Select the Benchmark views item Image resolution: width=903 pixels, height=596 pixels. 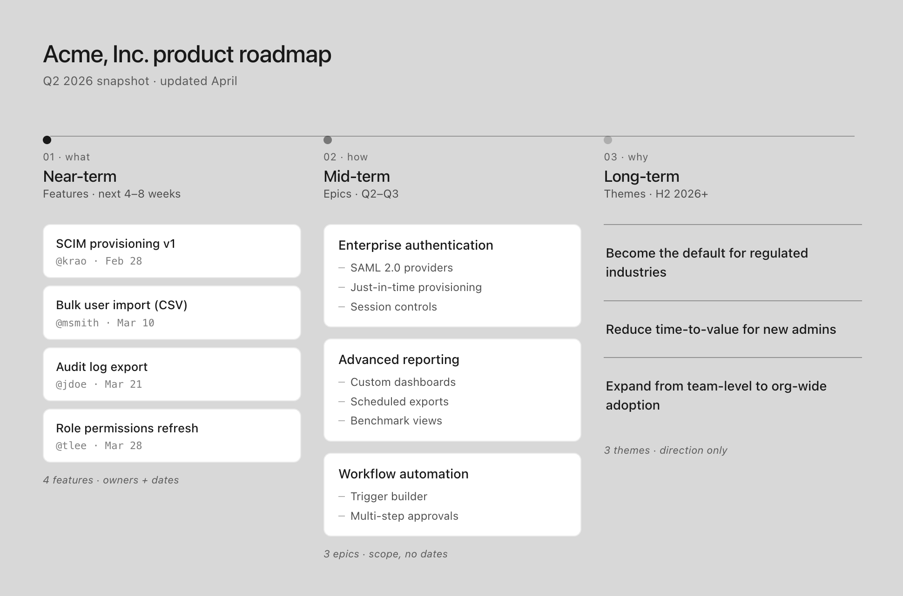tap(396, 421)
